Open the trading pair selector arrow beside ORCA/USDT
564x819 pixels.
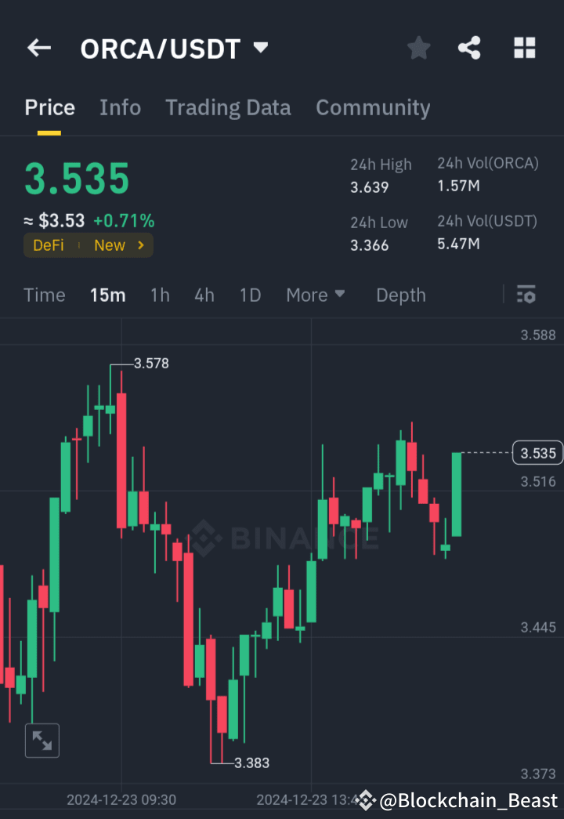pos(260,46)
